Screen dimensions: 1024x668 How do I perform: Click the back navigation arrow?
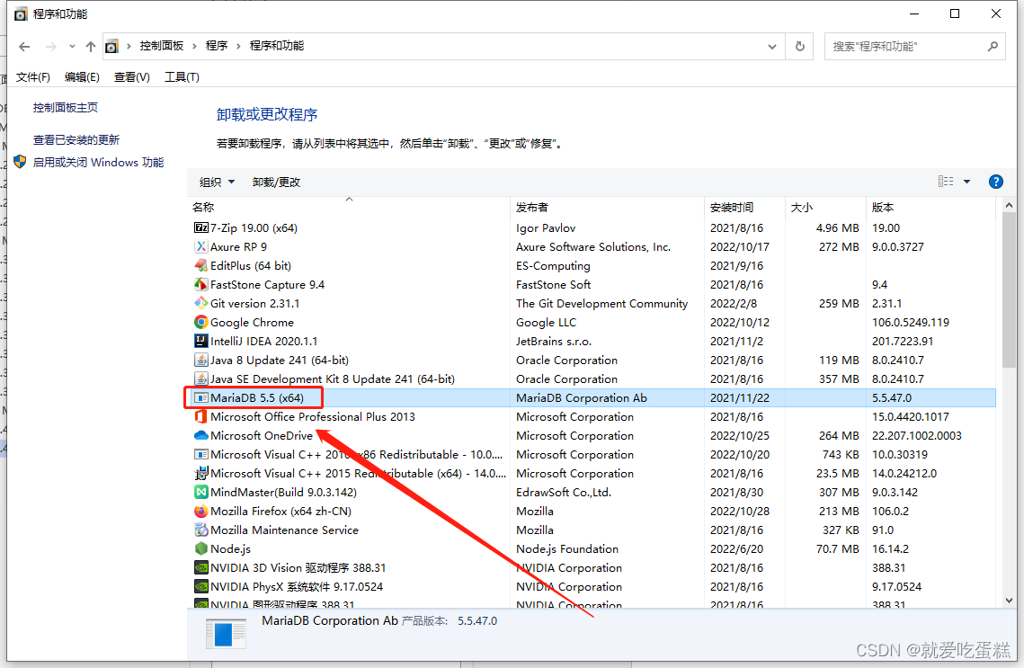(24, 47)
